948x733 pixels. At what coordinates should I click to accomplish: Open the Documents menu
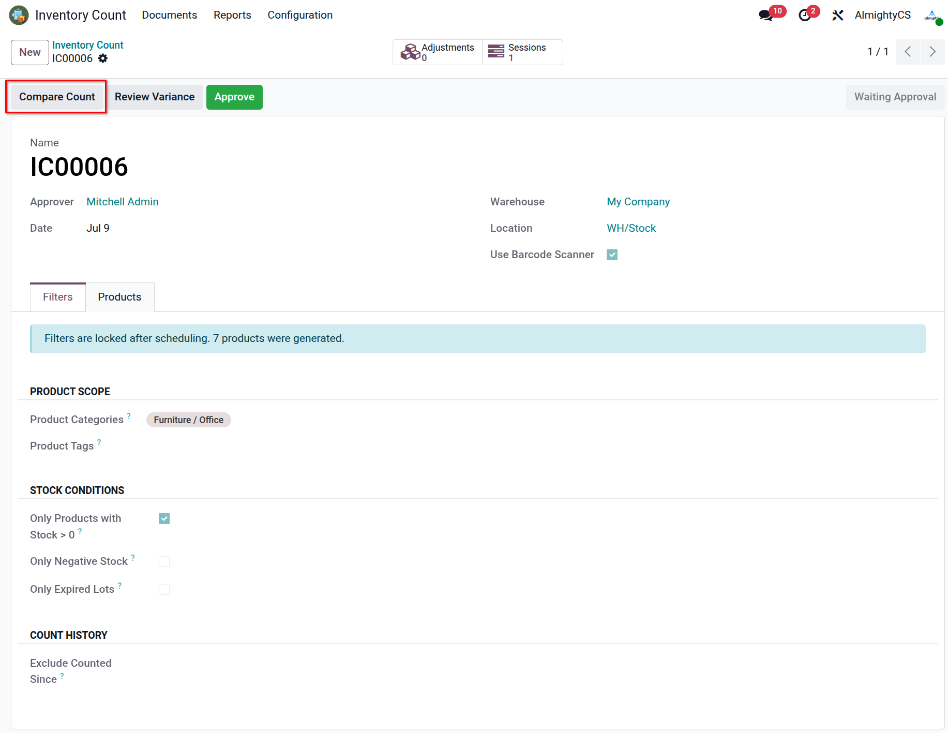coord(170,15)
